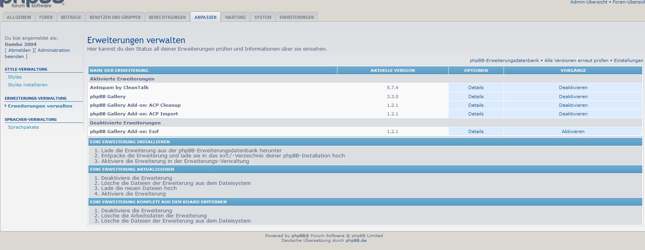Click Alle Versionen erneut prüfen
This screenshot has height=250, width=645.
[576, 60]
